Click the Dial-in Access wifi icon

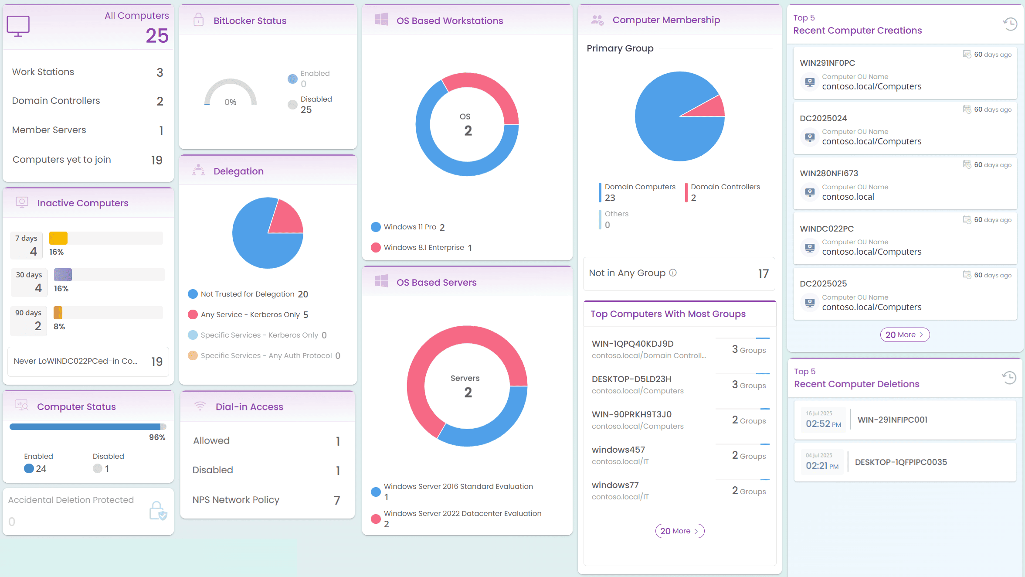[x=200, y=406]
